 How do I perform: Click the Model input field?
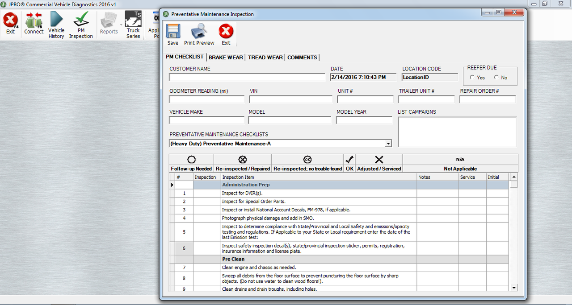290,120
